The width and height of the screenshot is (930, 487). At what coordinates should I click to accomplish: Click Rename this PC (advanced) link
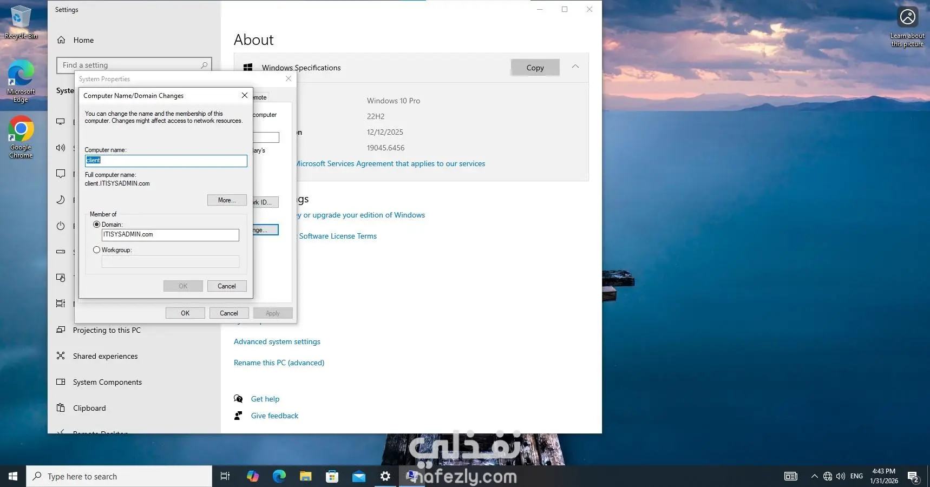(x=279, y=363)
